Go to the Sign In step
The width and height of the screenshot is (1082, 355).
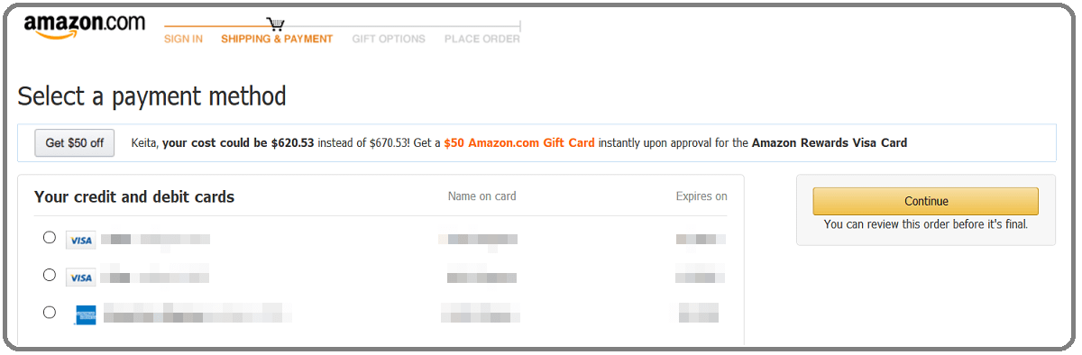click(x=183, y=39)
